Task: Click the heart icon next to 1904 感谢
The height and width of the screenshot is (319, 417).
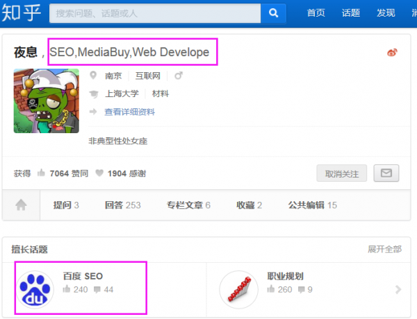Action: pos(99,173)
